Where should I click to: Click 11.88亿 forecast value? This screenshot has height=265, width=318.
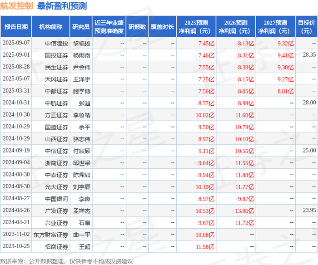coord(244,175)
